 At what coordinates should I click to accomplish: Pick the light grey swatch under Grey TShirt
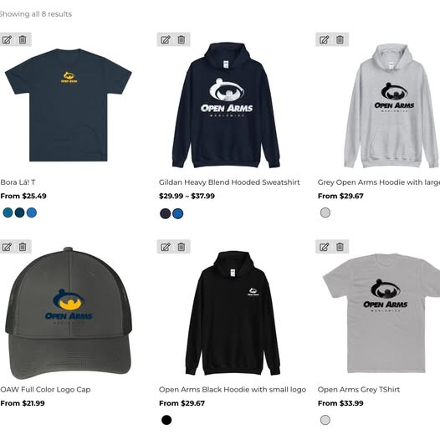[x=325, y=420]
